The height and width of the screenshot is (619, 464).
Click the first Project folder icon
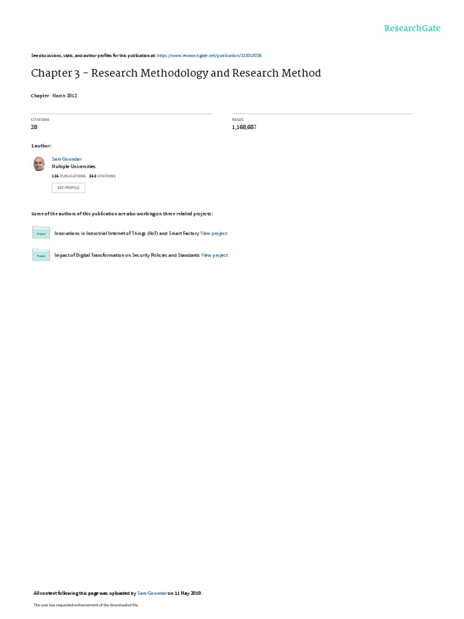(x=41, y=233)
